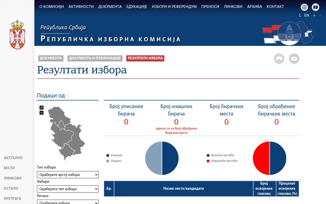Toggle the Неважећи листићи legend entry
The height and width of the screenshot is (204, 326).
222,161
